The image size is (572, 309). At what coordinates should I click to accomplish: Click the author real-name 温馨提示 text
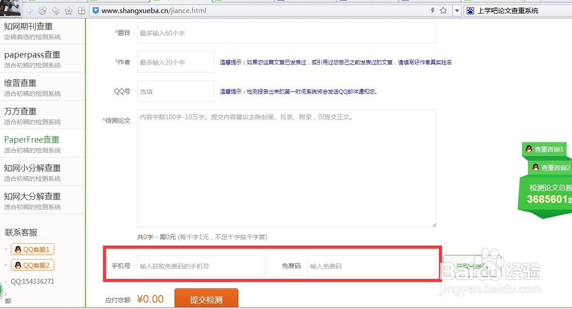[x=336, y=62]
